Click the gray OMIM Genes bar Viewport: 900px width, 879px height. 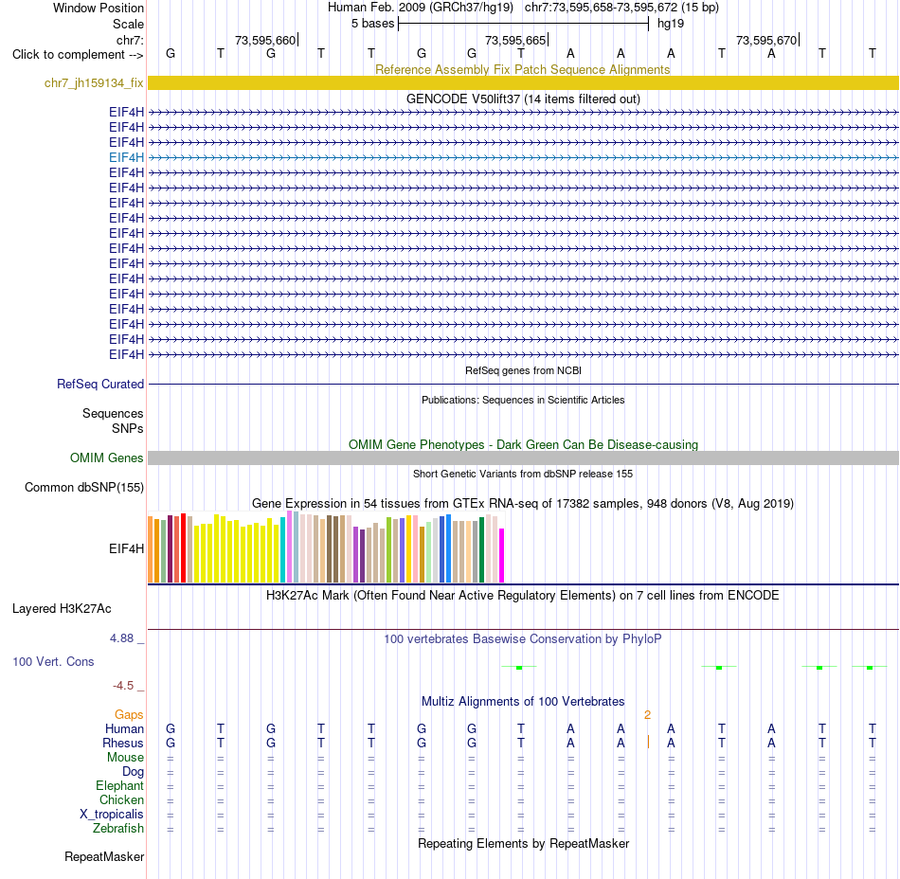(523, 457)
